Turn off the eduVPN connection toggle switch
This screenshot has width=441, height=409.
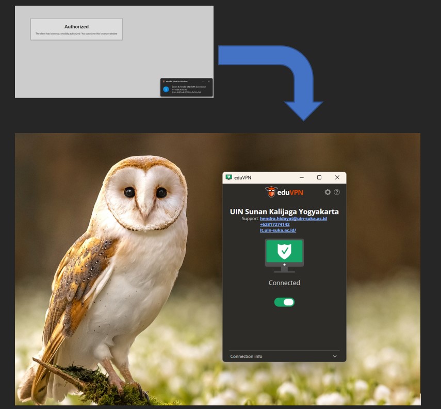click(284, 302)
